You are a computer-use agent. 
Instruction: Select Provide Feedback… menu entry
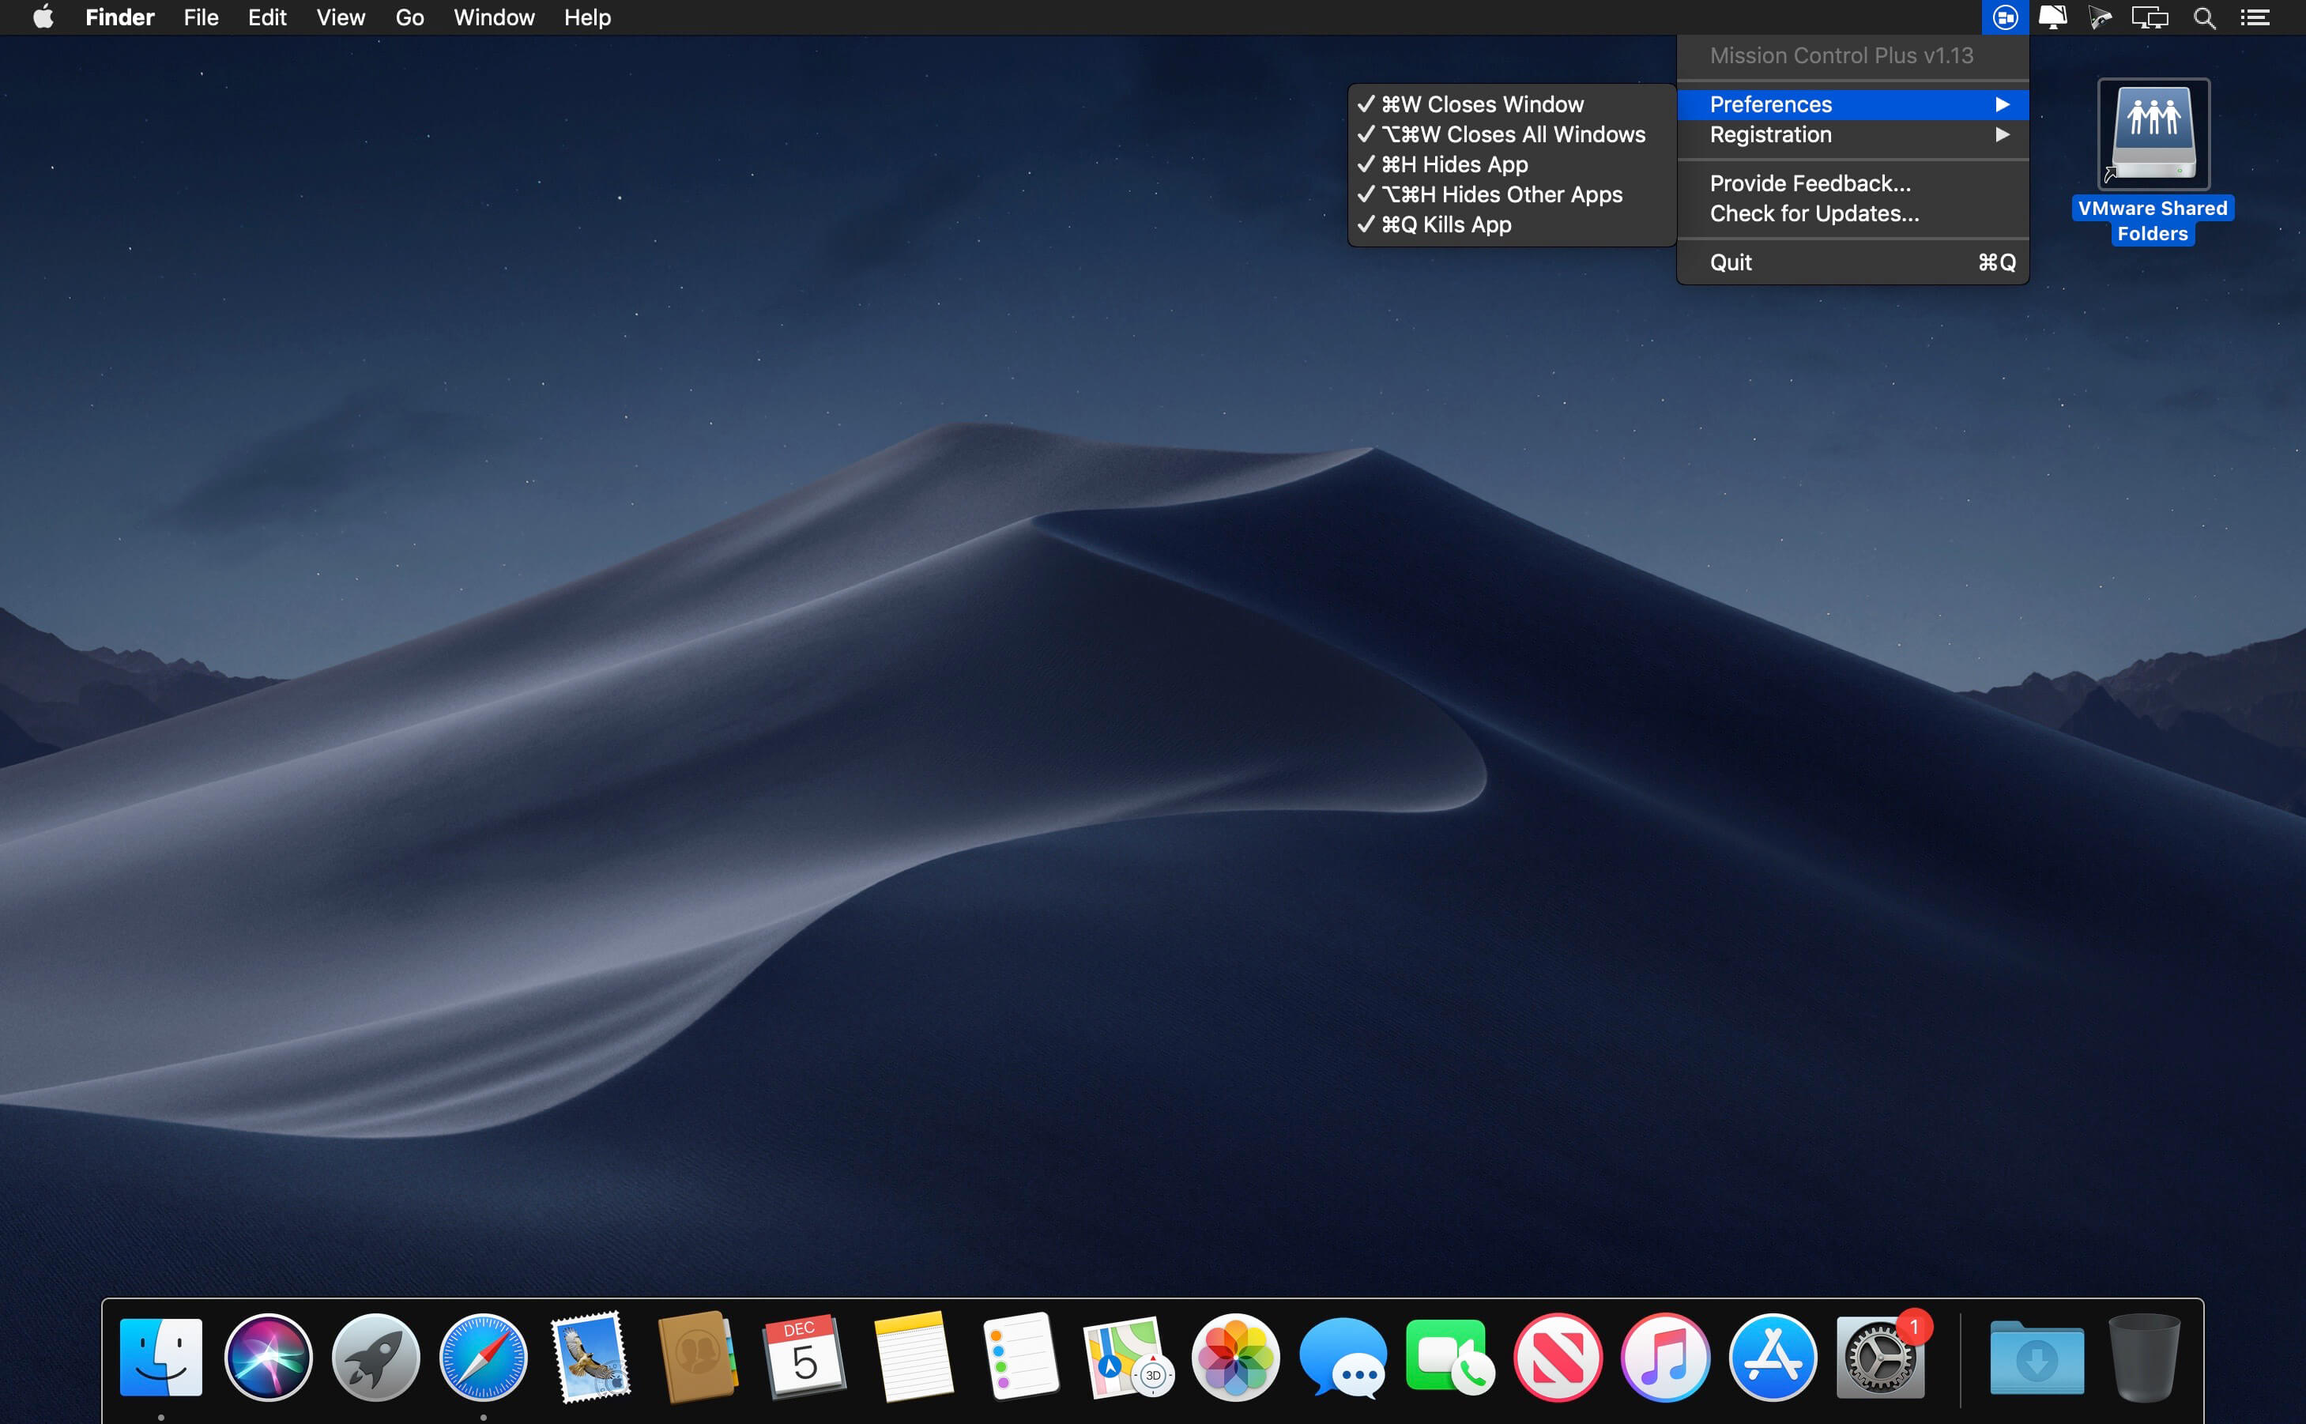pyautogui.click(x=1810, y=183)
